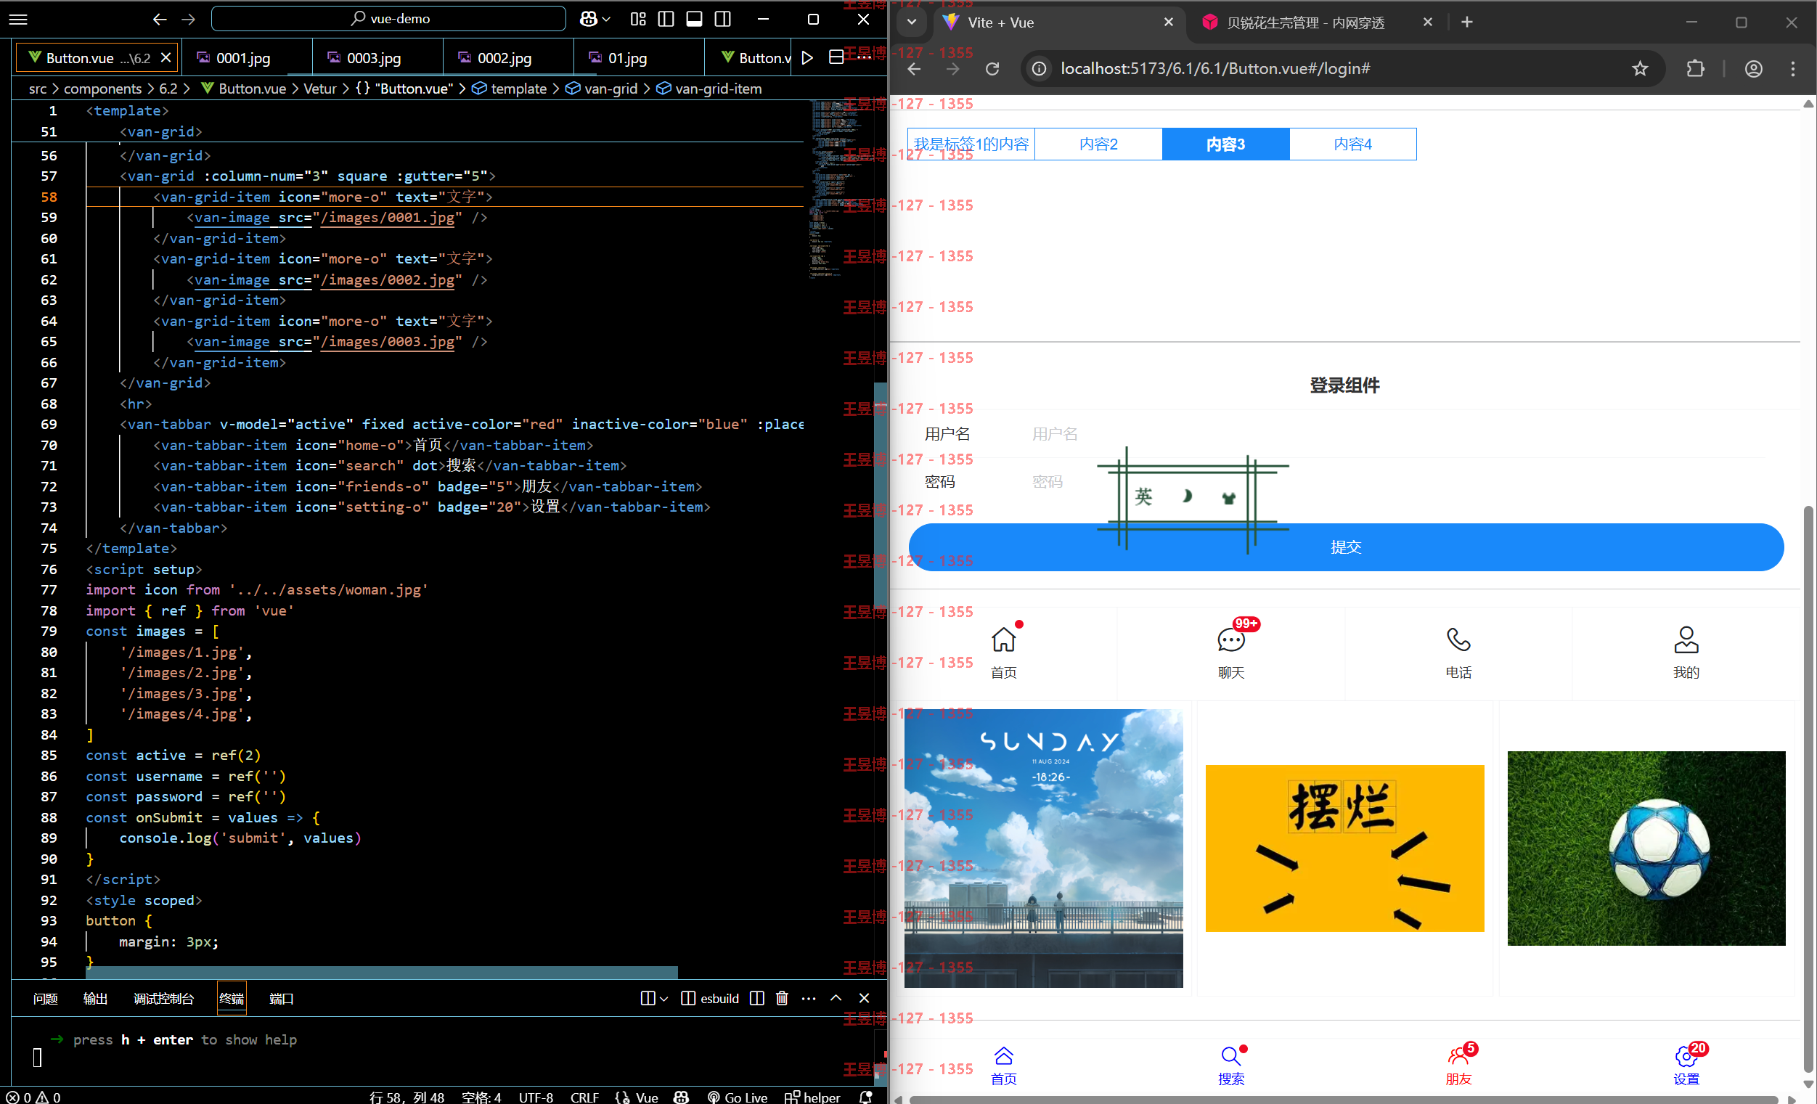Open Copilot dropdown arrow in title bar
Viewport: 1817px width, 1104px height.
[606, 19]
